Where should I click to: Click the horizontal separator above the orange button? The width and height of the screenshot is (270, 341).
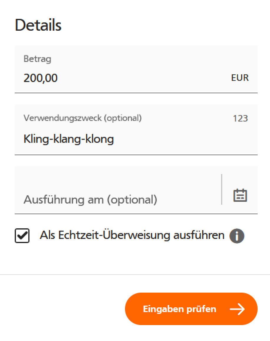pos(135,275)
